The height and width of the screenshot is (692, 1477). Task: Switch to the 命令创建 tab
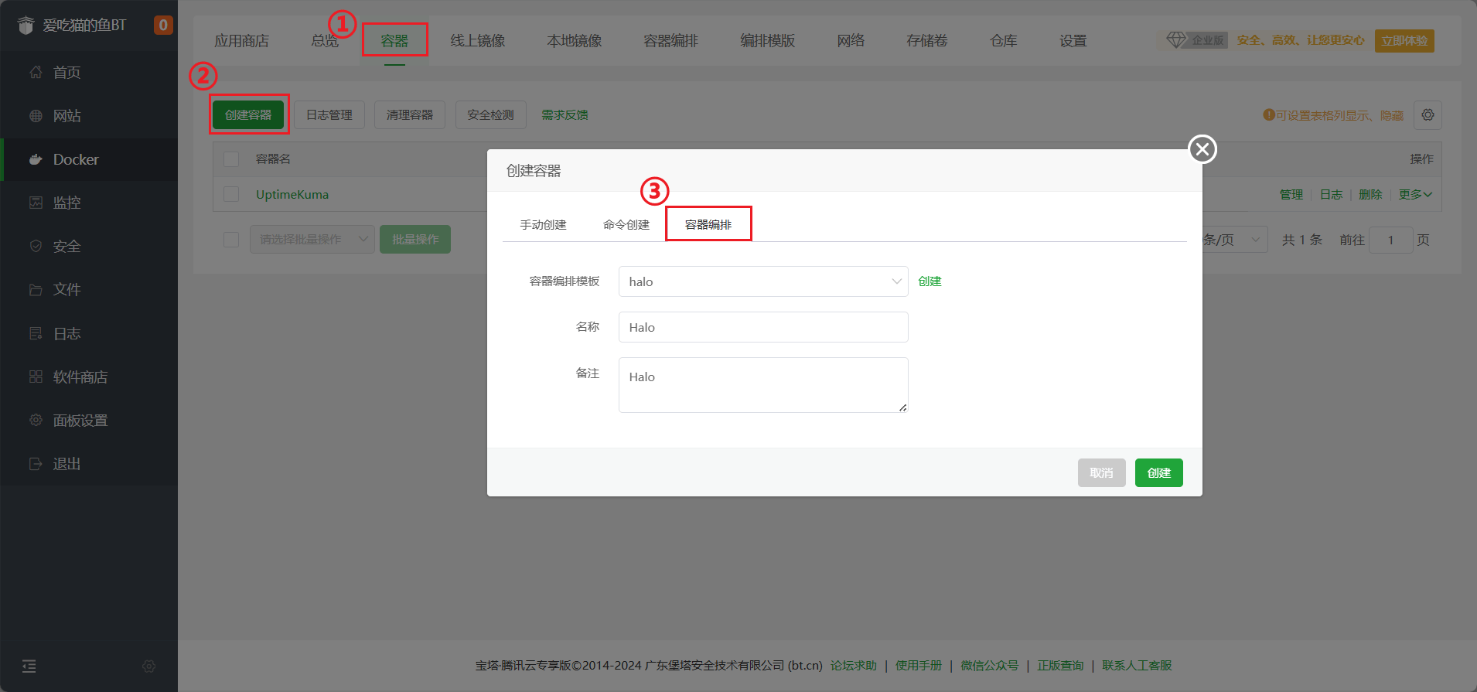point(626,225)
